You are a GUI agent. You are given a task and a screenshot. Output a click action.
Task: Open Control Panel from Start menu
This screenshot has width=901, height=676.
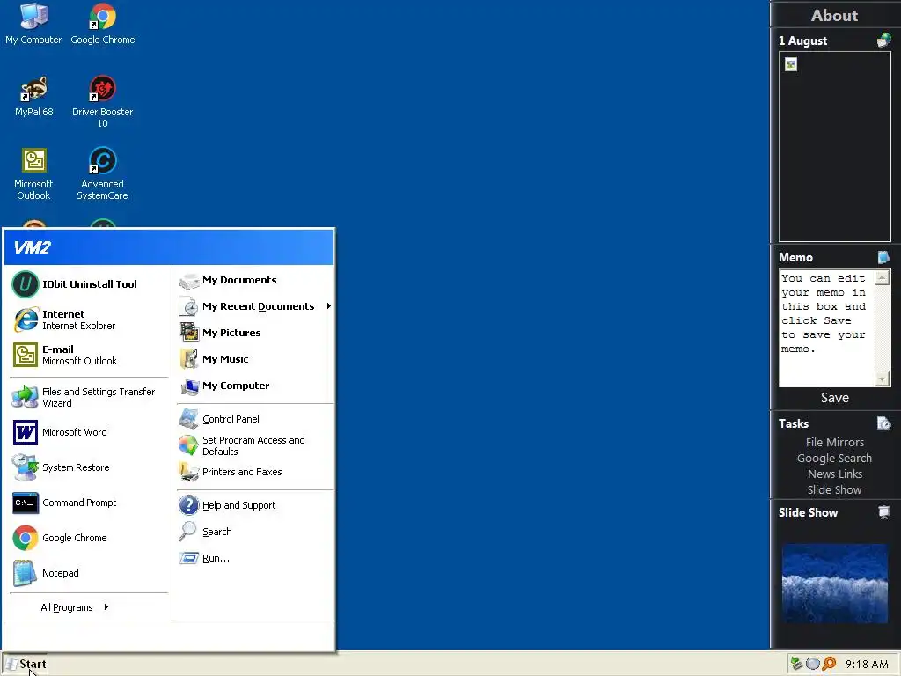tap(254, 419)
